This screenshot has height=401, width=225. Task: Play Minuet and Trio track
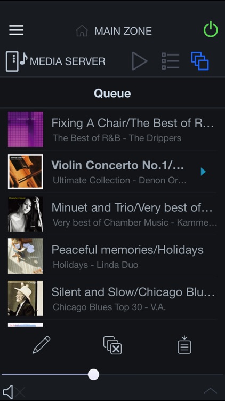112,214
